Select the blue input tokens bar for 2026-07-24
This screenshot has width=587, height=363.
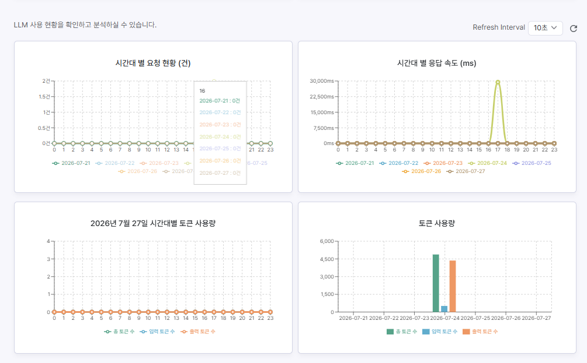[x=444, y=309]
